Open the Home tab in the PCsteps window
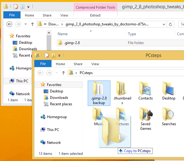Image resolution: width=184 pixels, height=161 pixels. [60, 64]
